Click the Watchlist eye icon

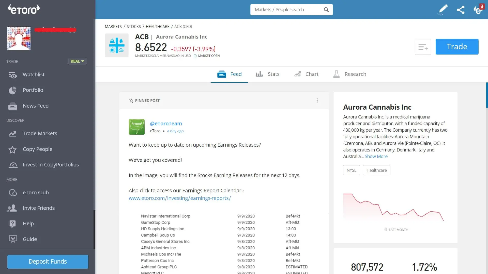(12, 75)
